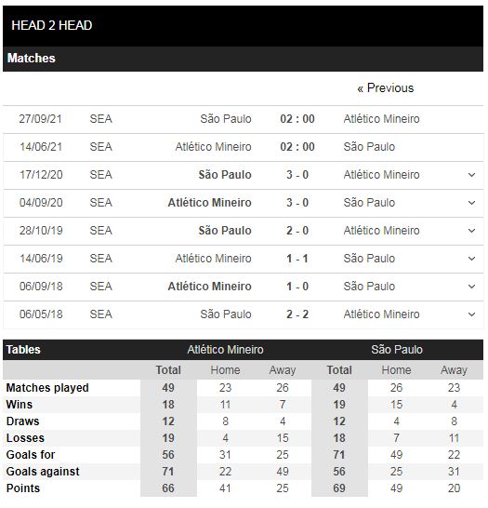Expand the 06/09/18 match row chevron
The image size is (488, 508).
(x=472, y=287)
